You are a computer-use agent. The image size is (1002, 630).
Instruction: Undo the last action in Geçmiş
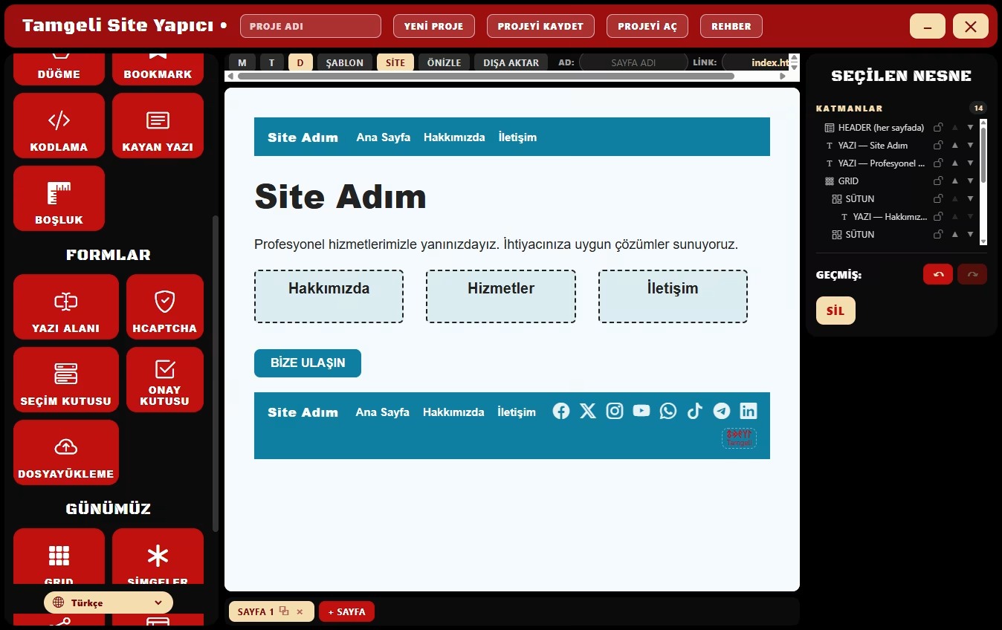pyautogui.click(x=938, y=274)
